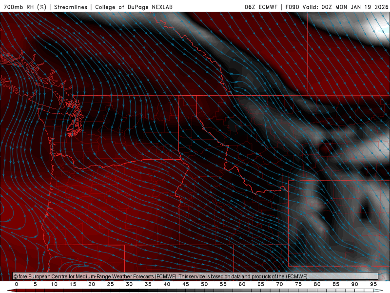
Task: Click the 80 value on the color scale
Action: [x=317, y=284]
